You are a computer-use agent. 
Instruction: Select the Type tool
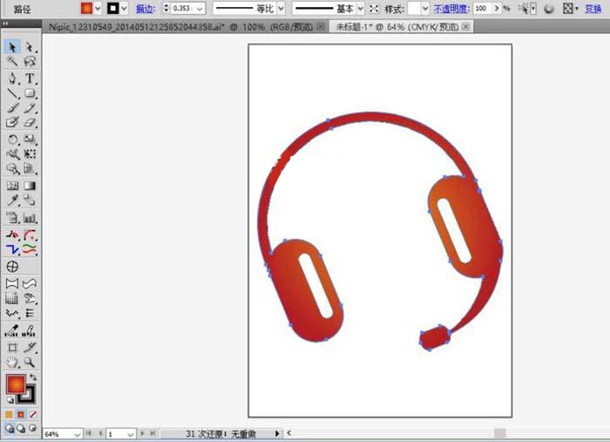point(29,78)
